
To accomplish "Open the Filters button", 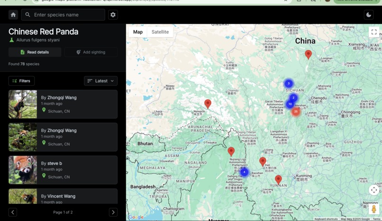I will pyautogui.click(x=21, y=81).
